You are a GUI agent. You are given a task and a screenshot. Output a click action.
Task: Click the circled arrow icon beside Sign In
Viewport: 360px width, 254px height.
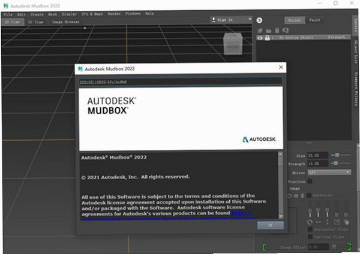(259, 20)
